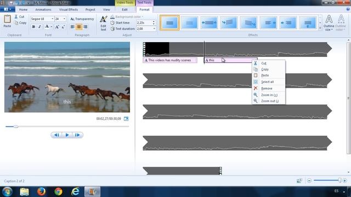
Task: Align text left in paragraph group
Action: click(72, 27)
